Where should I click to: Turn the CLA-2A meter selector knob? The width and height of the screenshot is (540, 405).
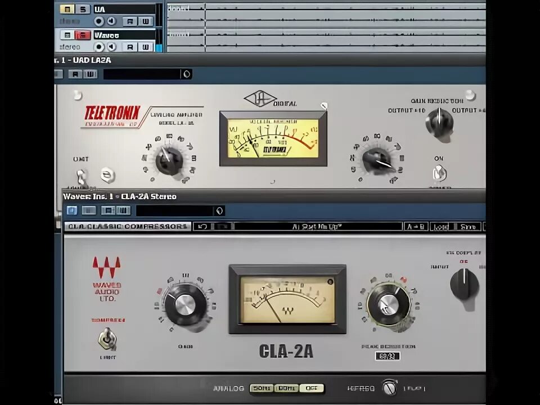[x=464, y=285]
